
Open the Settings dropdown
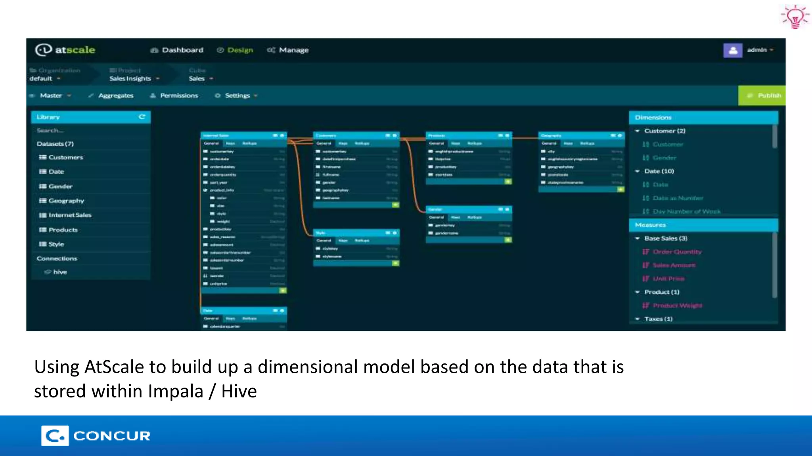pyautogui.click(x=236, y=95)
